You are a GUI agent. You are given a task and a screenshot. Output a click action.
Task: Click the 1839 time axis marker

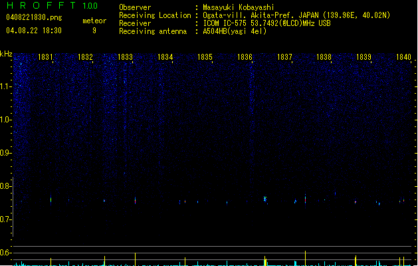click(364, 57)
